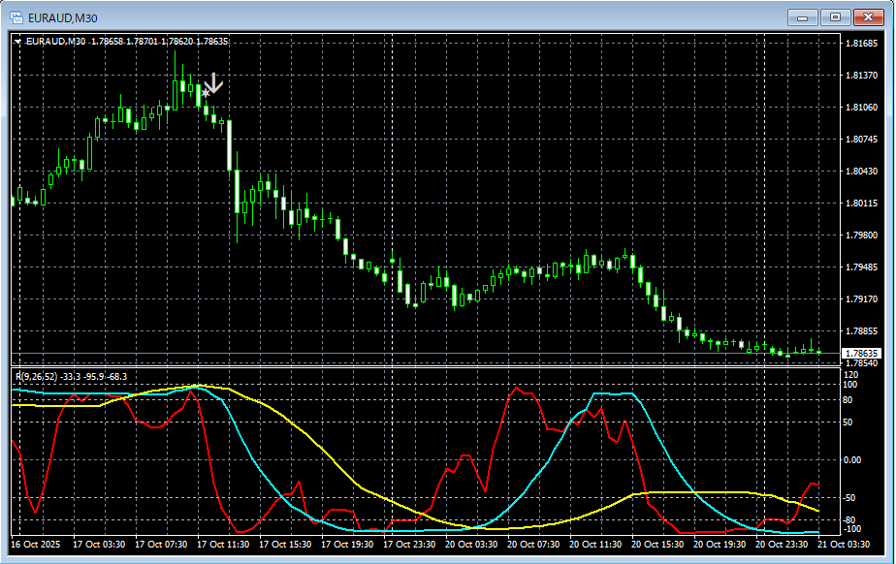Screen dimensions: 896x564
Task: Click the 20 Oct 15:30 time label
Action: point(656,545)
